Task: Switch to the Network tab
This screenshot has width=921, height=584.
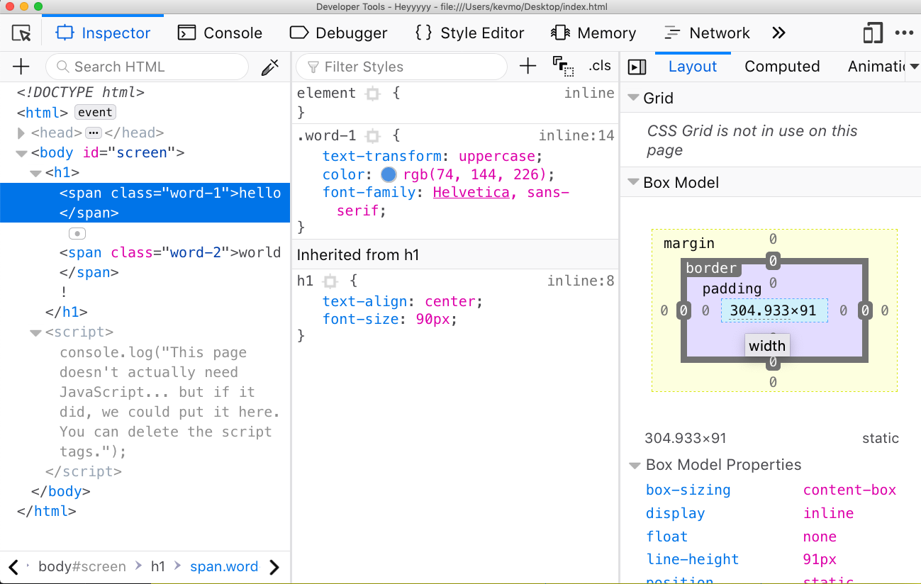Action: tap(706, 33)
